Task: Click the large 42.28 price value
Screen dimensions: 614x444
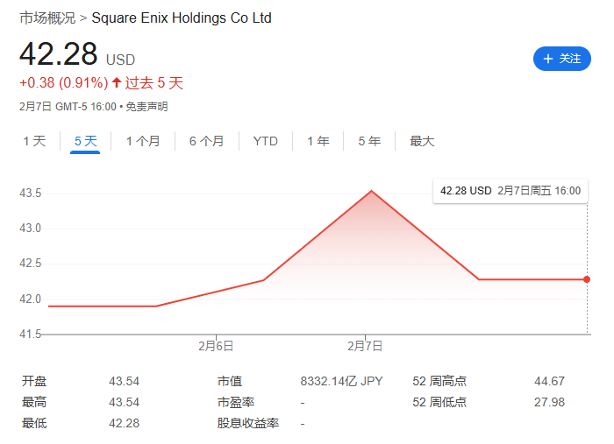Action: tap(59, 54)
